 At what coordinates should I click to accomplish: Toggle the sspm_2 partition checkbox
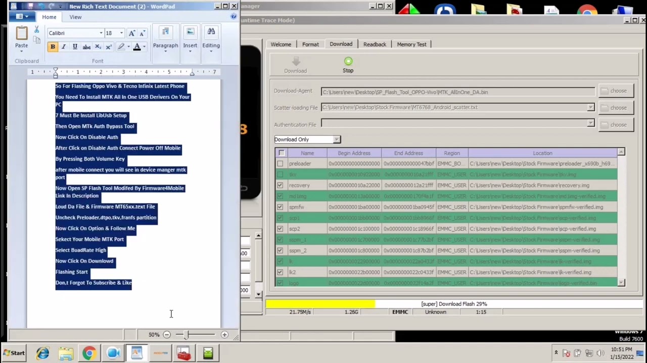click(280, 251)
